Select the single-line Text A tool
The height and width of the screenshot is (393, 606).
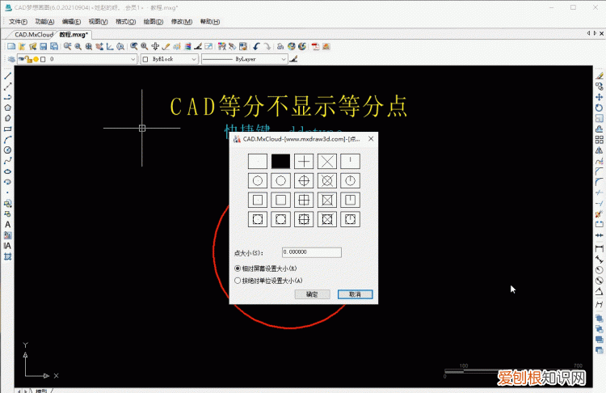[x=8, y=225]
